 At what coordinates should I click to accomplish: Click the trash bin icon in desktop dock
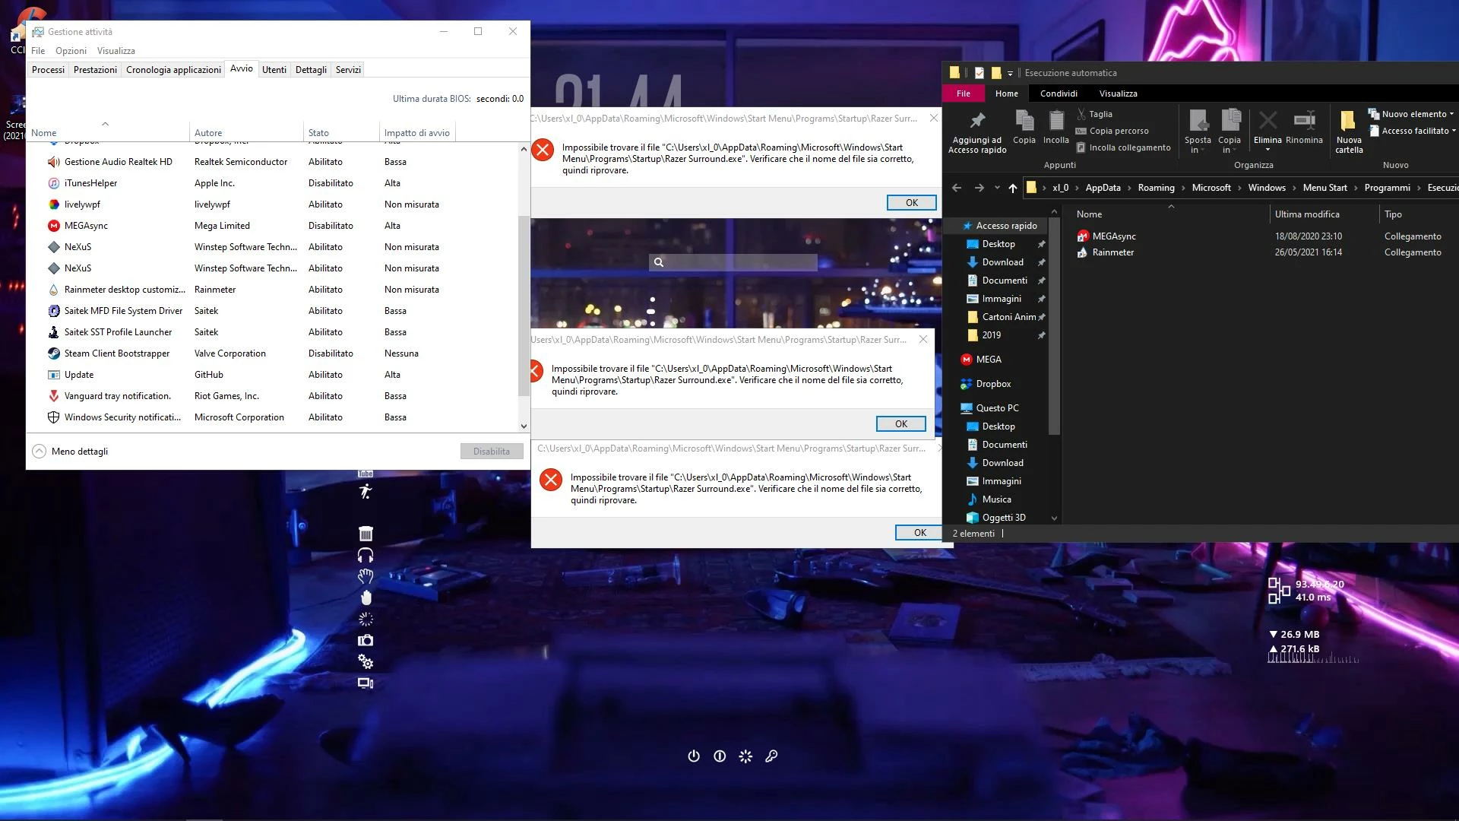pos(366,534)
